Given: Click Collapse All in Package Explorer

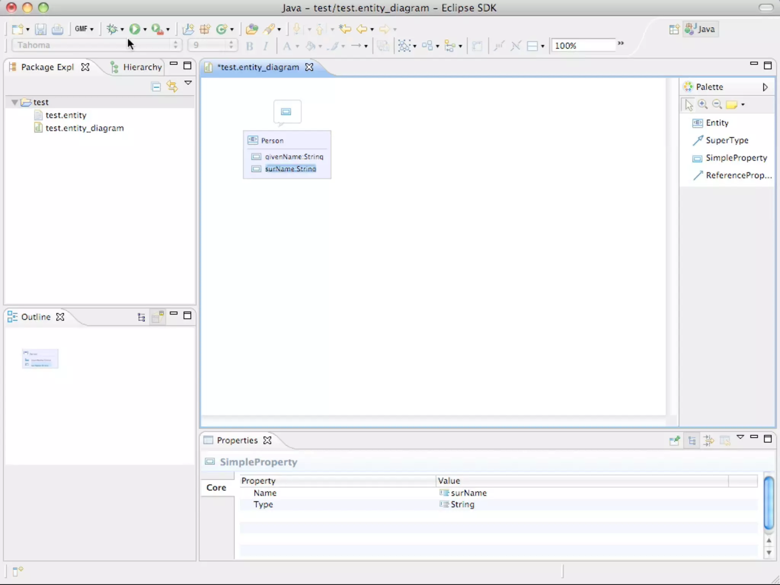Looking at the screenshot, I should pyautogui.click(x=156, y=87).
